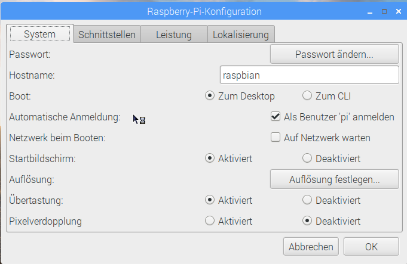Image resolution: width=407 pixels, height=264 pixels.
Task: Confirm settings with OK button
Action: pos(371,247)
